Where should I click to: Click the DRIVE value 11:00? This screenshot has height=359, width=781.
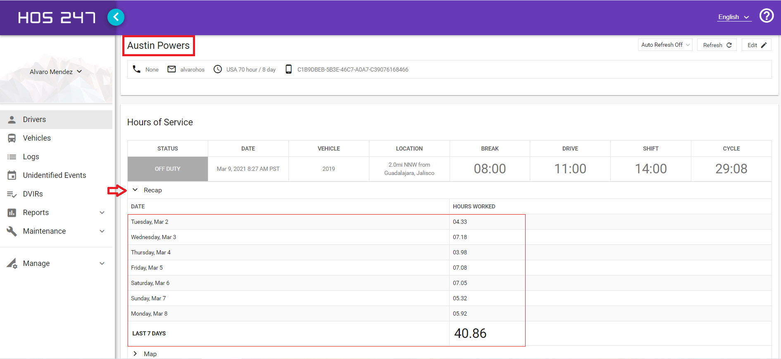coord(570,169)
